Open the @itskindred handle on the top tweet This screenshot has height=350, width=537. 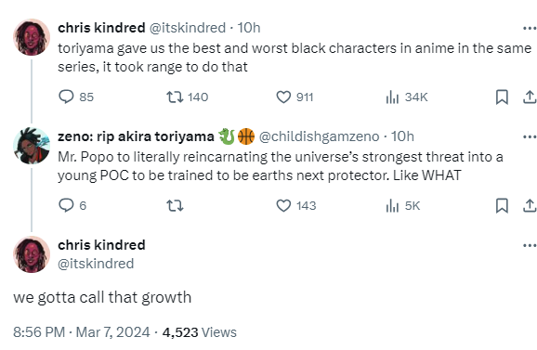188,28
